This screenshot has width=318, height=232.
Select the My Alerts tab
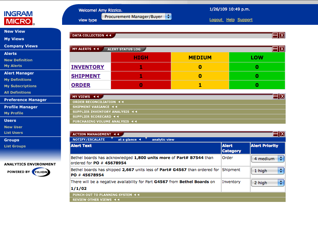[x=85, y=49]
